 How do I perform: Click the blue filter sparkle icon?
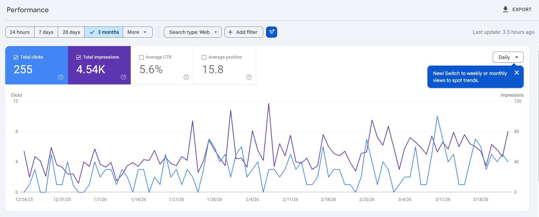point(271,32)
